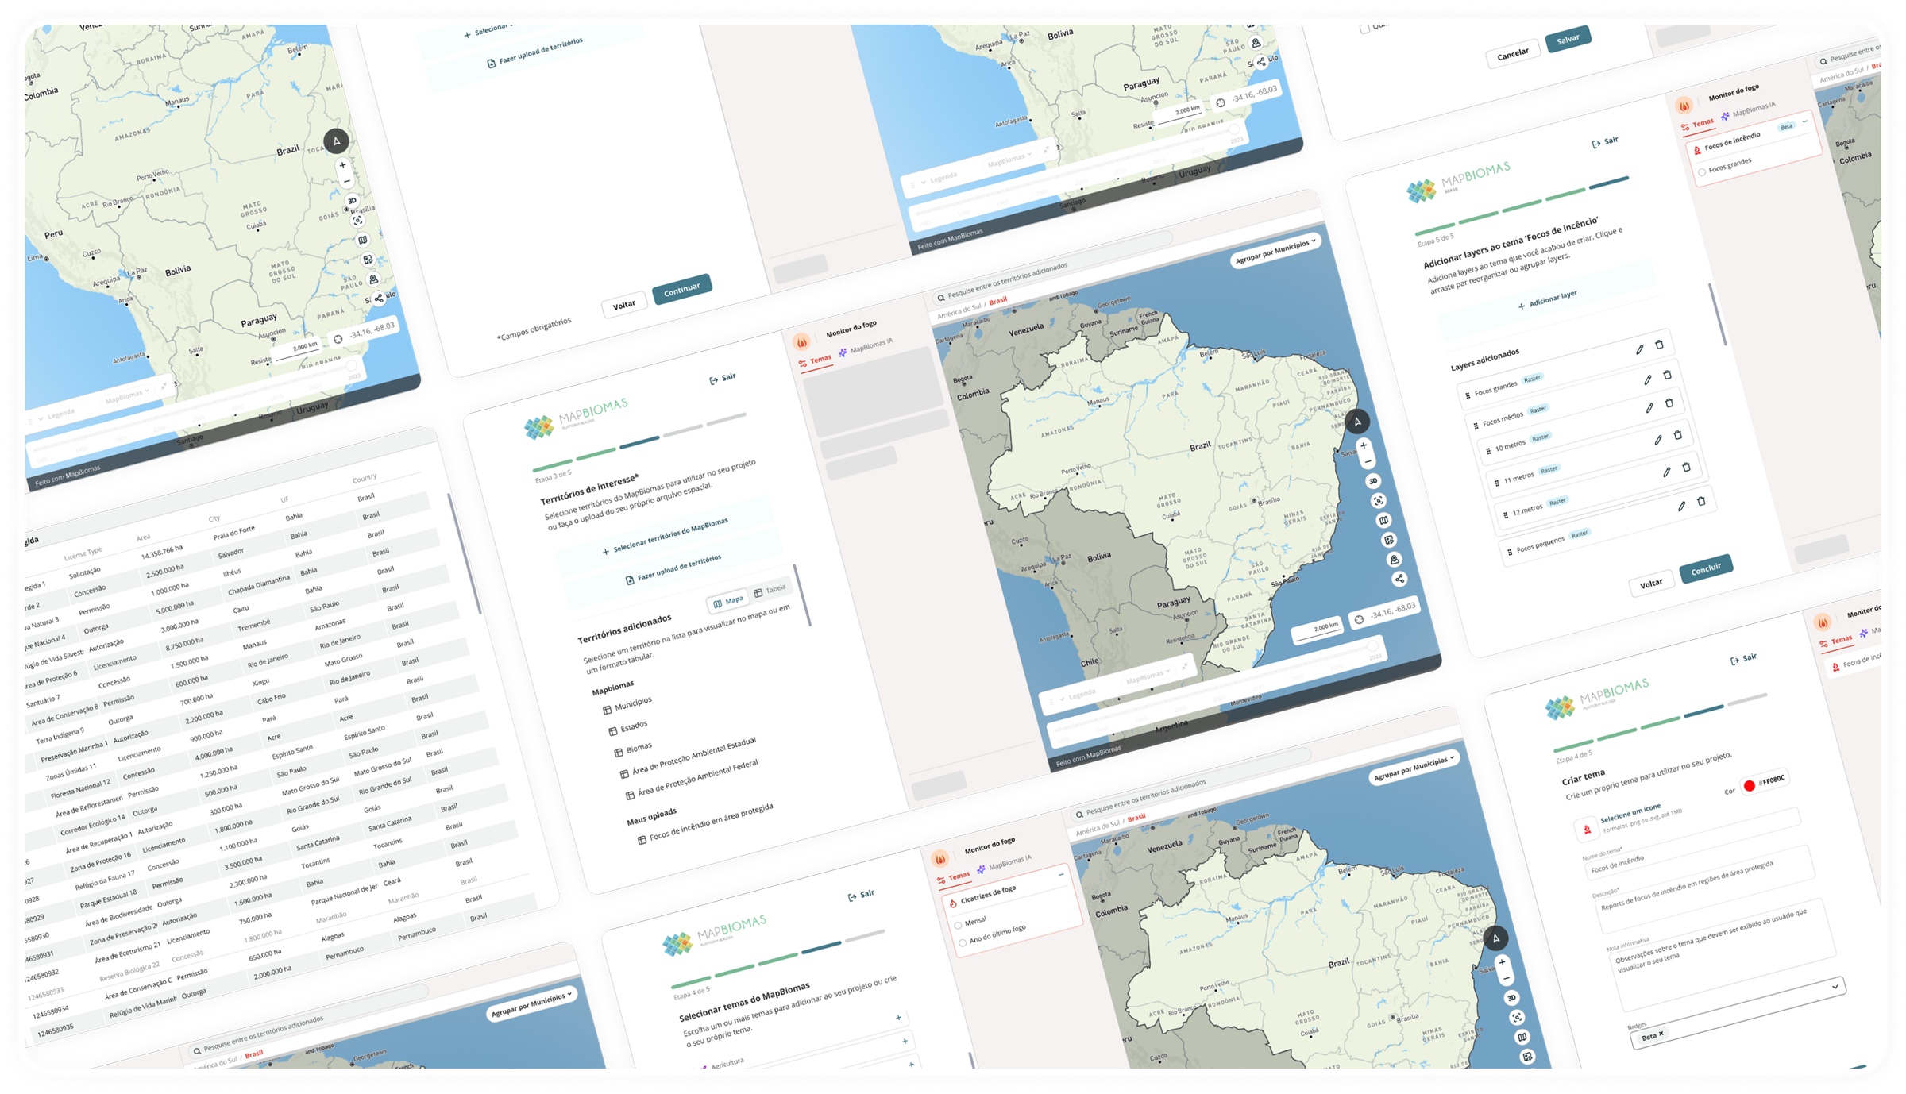Screen dimensions: 1906x1094
Task: Edit the 11 metros layer
Action: (x=1658, y=440)
